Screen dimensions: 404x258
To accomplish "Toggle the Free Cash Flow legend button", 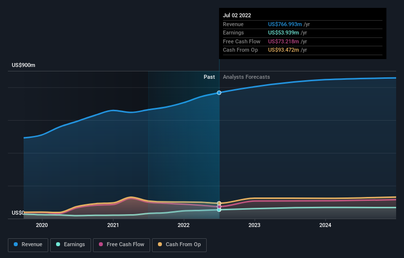I will coord(122,245).
